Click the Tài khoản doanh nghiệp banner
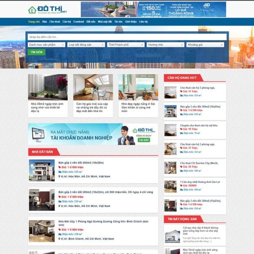The width and height of the screenshot is (254, 254). 93,134
